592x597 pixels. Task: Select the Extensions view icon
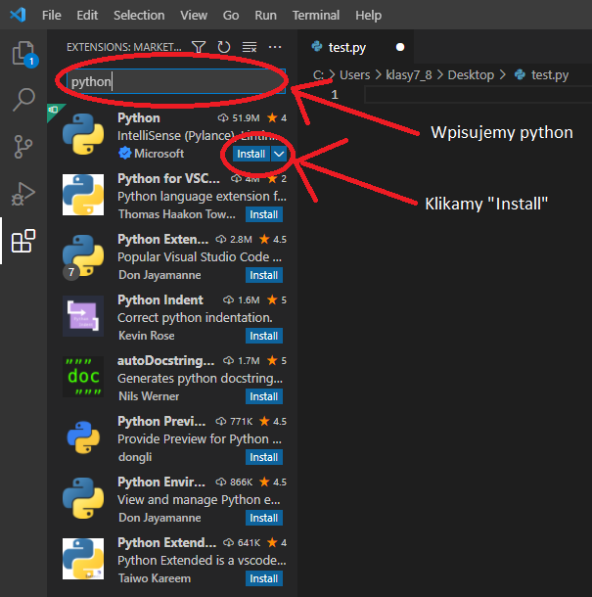[x=23, y=241]
